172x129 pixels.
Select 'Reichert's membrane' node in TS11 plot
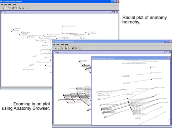(69, 26)
